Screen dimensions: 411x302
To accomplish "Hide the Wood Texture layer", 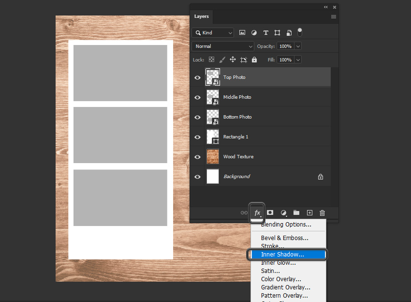I will tap(198, 157).
